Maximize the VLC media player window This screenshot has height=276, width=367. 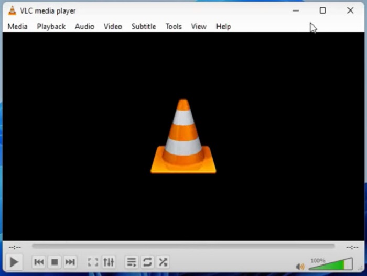[x=323, y=10]
